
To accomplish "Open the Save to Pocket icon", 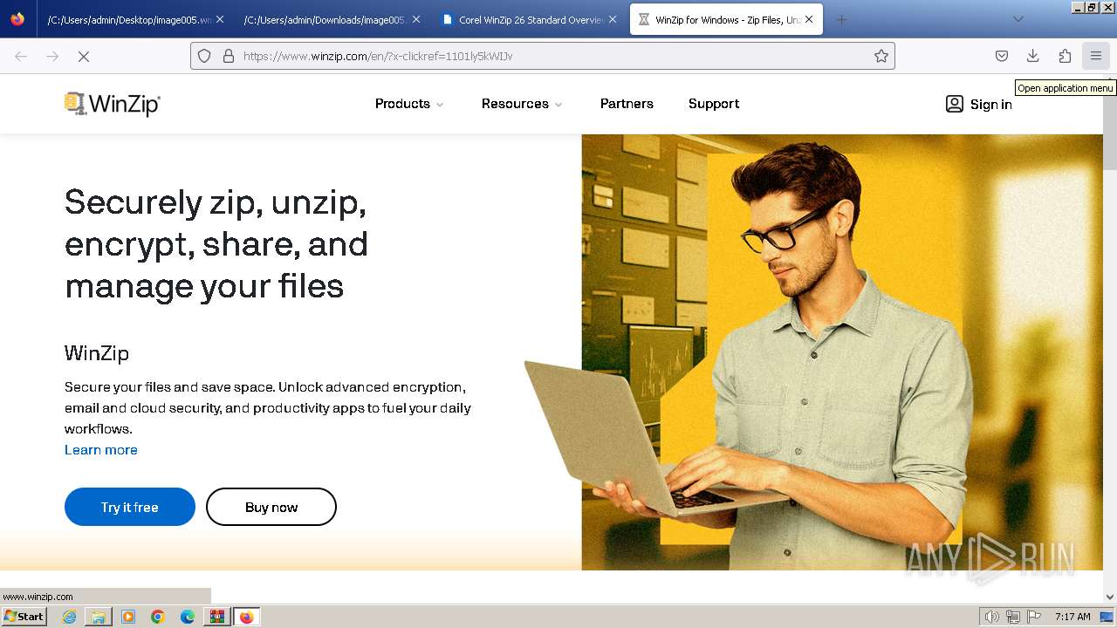I will (x=1002, y=56).
